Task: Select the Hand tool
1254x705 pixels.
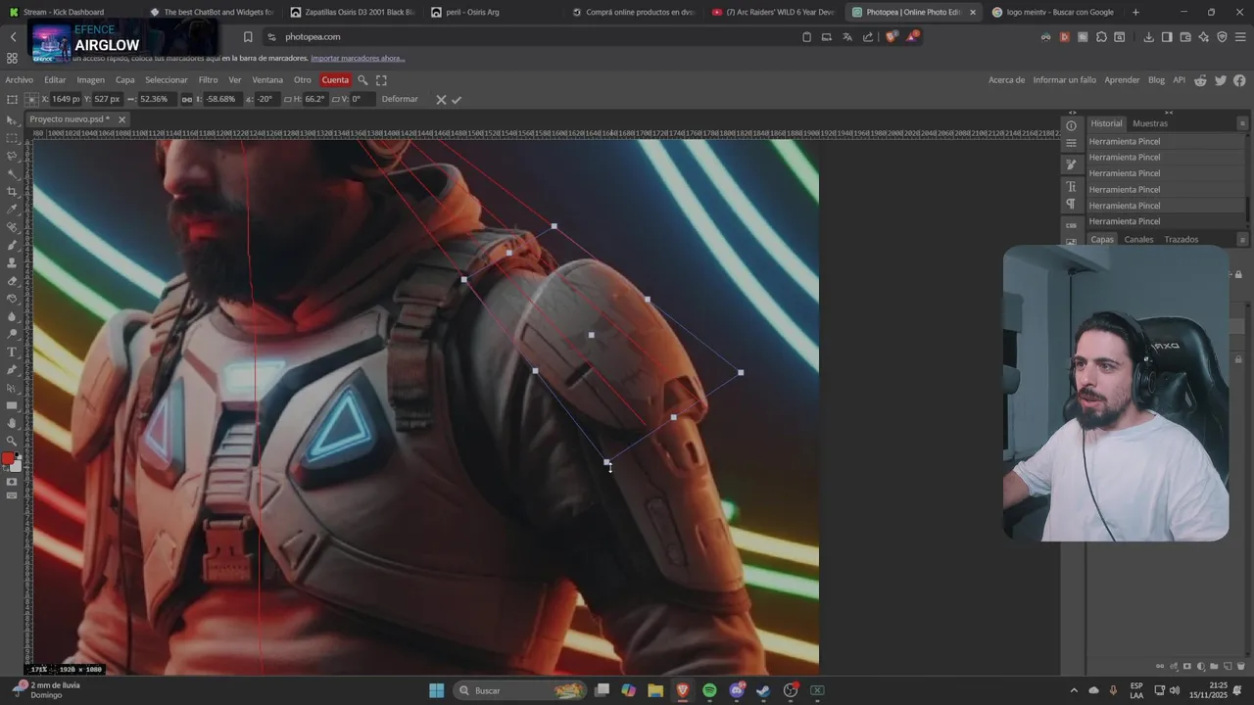Action: pyautogui.click(x=12, y=423)
